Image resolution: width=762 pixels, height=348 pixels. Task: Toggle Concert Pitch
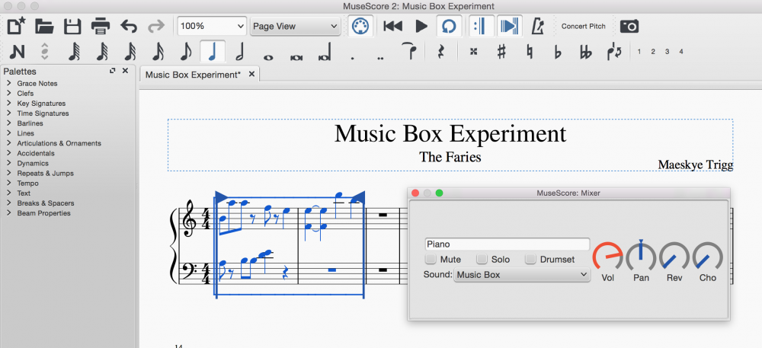pyautogui.click(x=583, y=26)
